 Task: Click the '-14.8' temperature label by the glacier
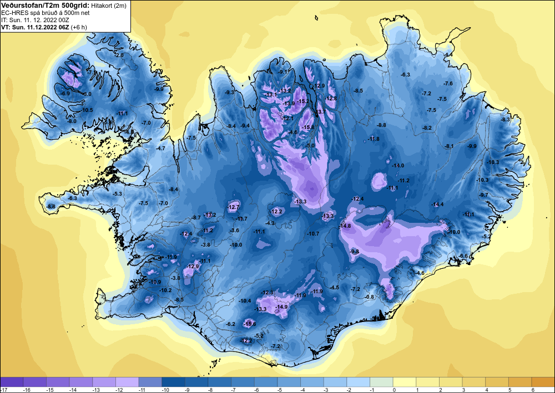(345, 226)
